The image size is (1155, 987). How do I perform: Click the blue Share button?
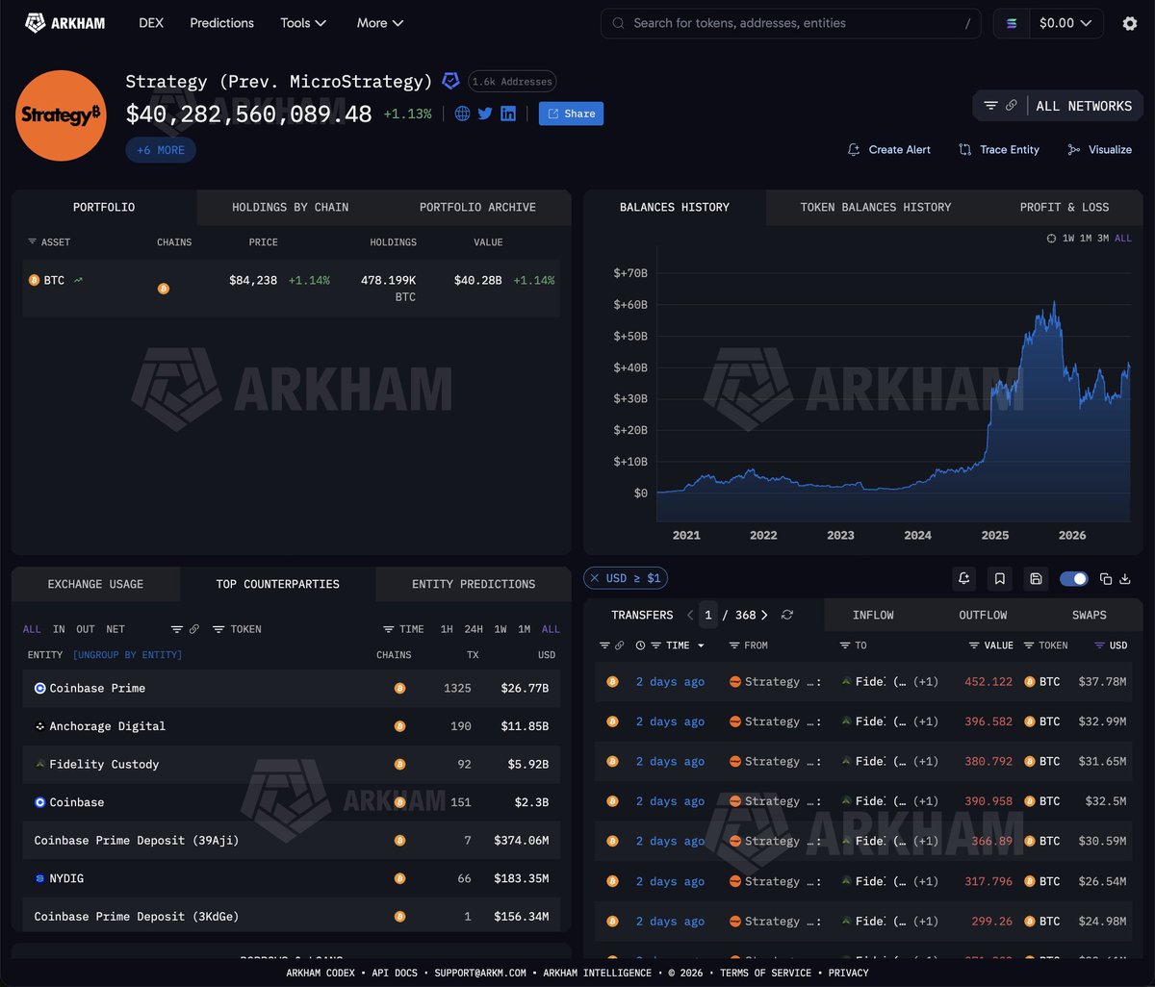coord(571,114)
